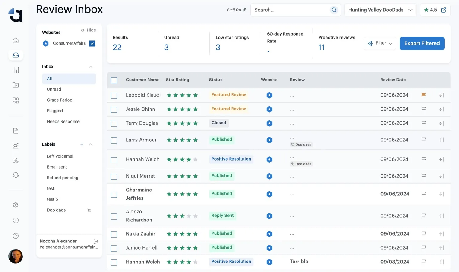The image size is (459, 272).
Task: Open Alonzo Richardson review with arrow icon
Action: click(x=442, y=216)
